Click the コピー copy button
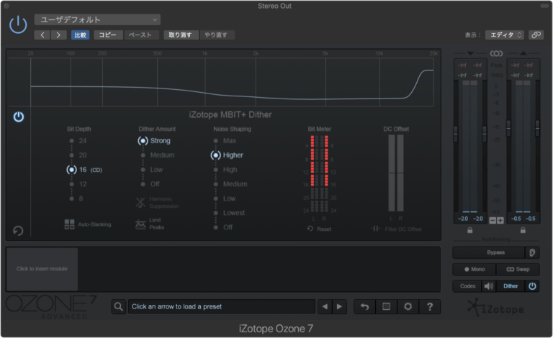The image size is (553, 338). point(107,35)
